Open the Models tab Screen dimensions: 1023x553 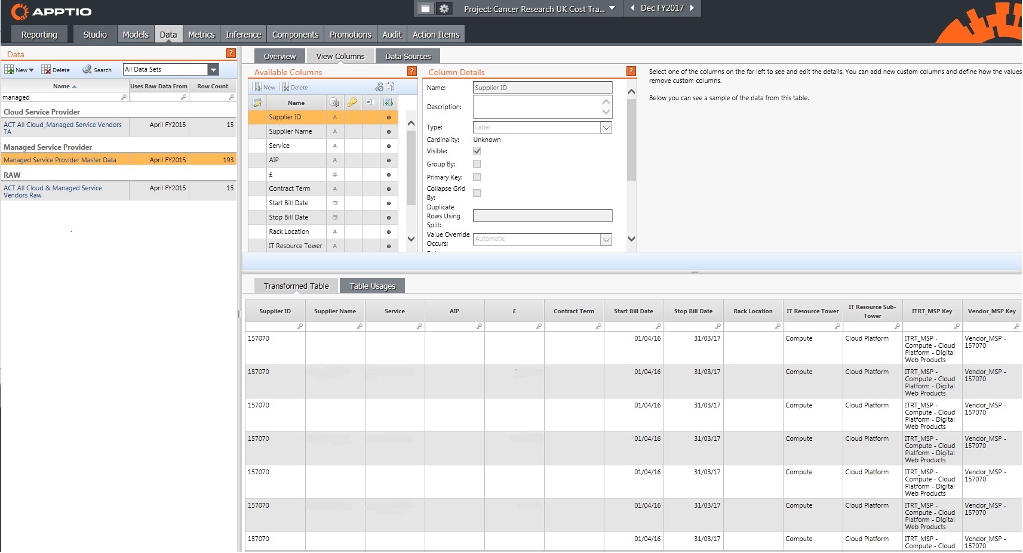(x=136, y=35)
